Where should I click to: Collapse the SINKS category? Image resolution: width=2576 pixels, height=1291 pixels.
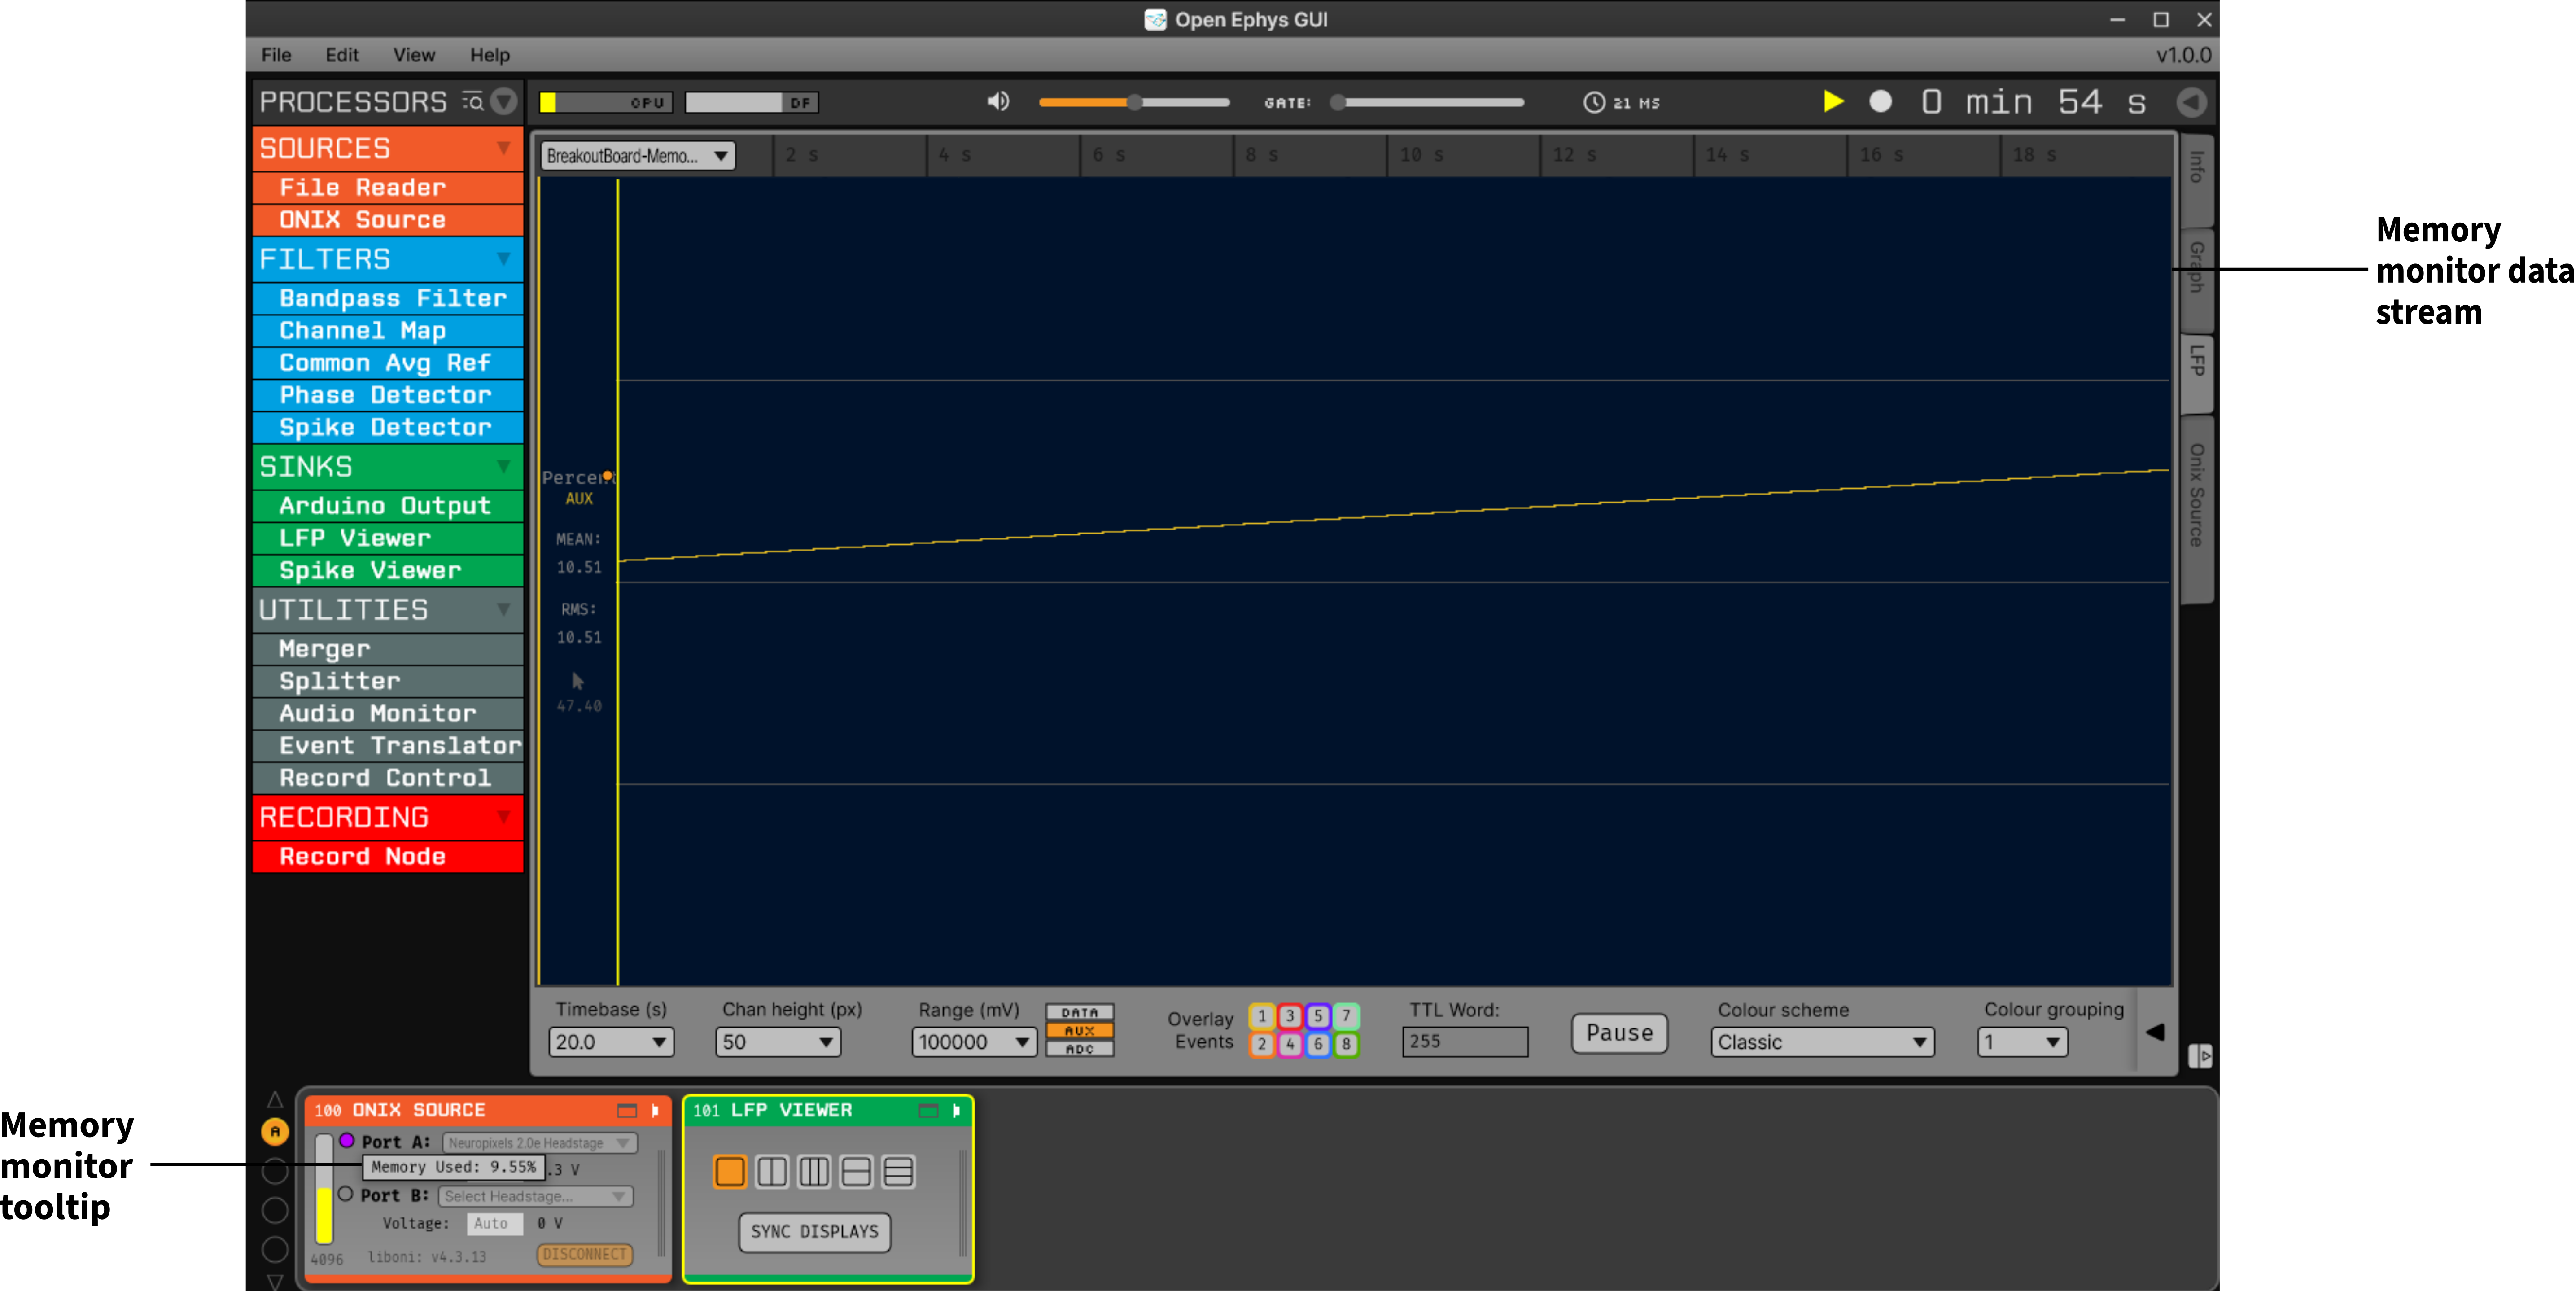click(x=503, y=466)
